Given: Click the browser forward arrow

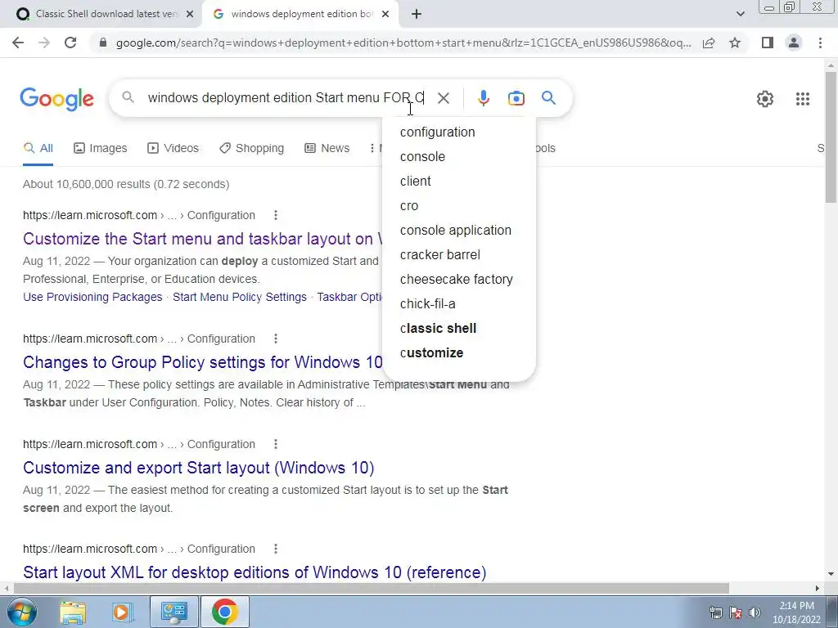Looking at the screenshot, I should click(x=44, y=43).
